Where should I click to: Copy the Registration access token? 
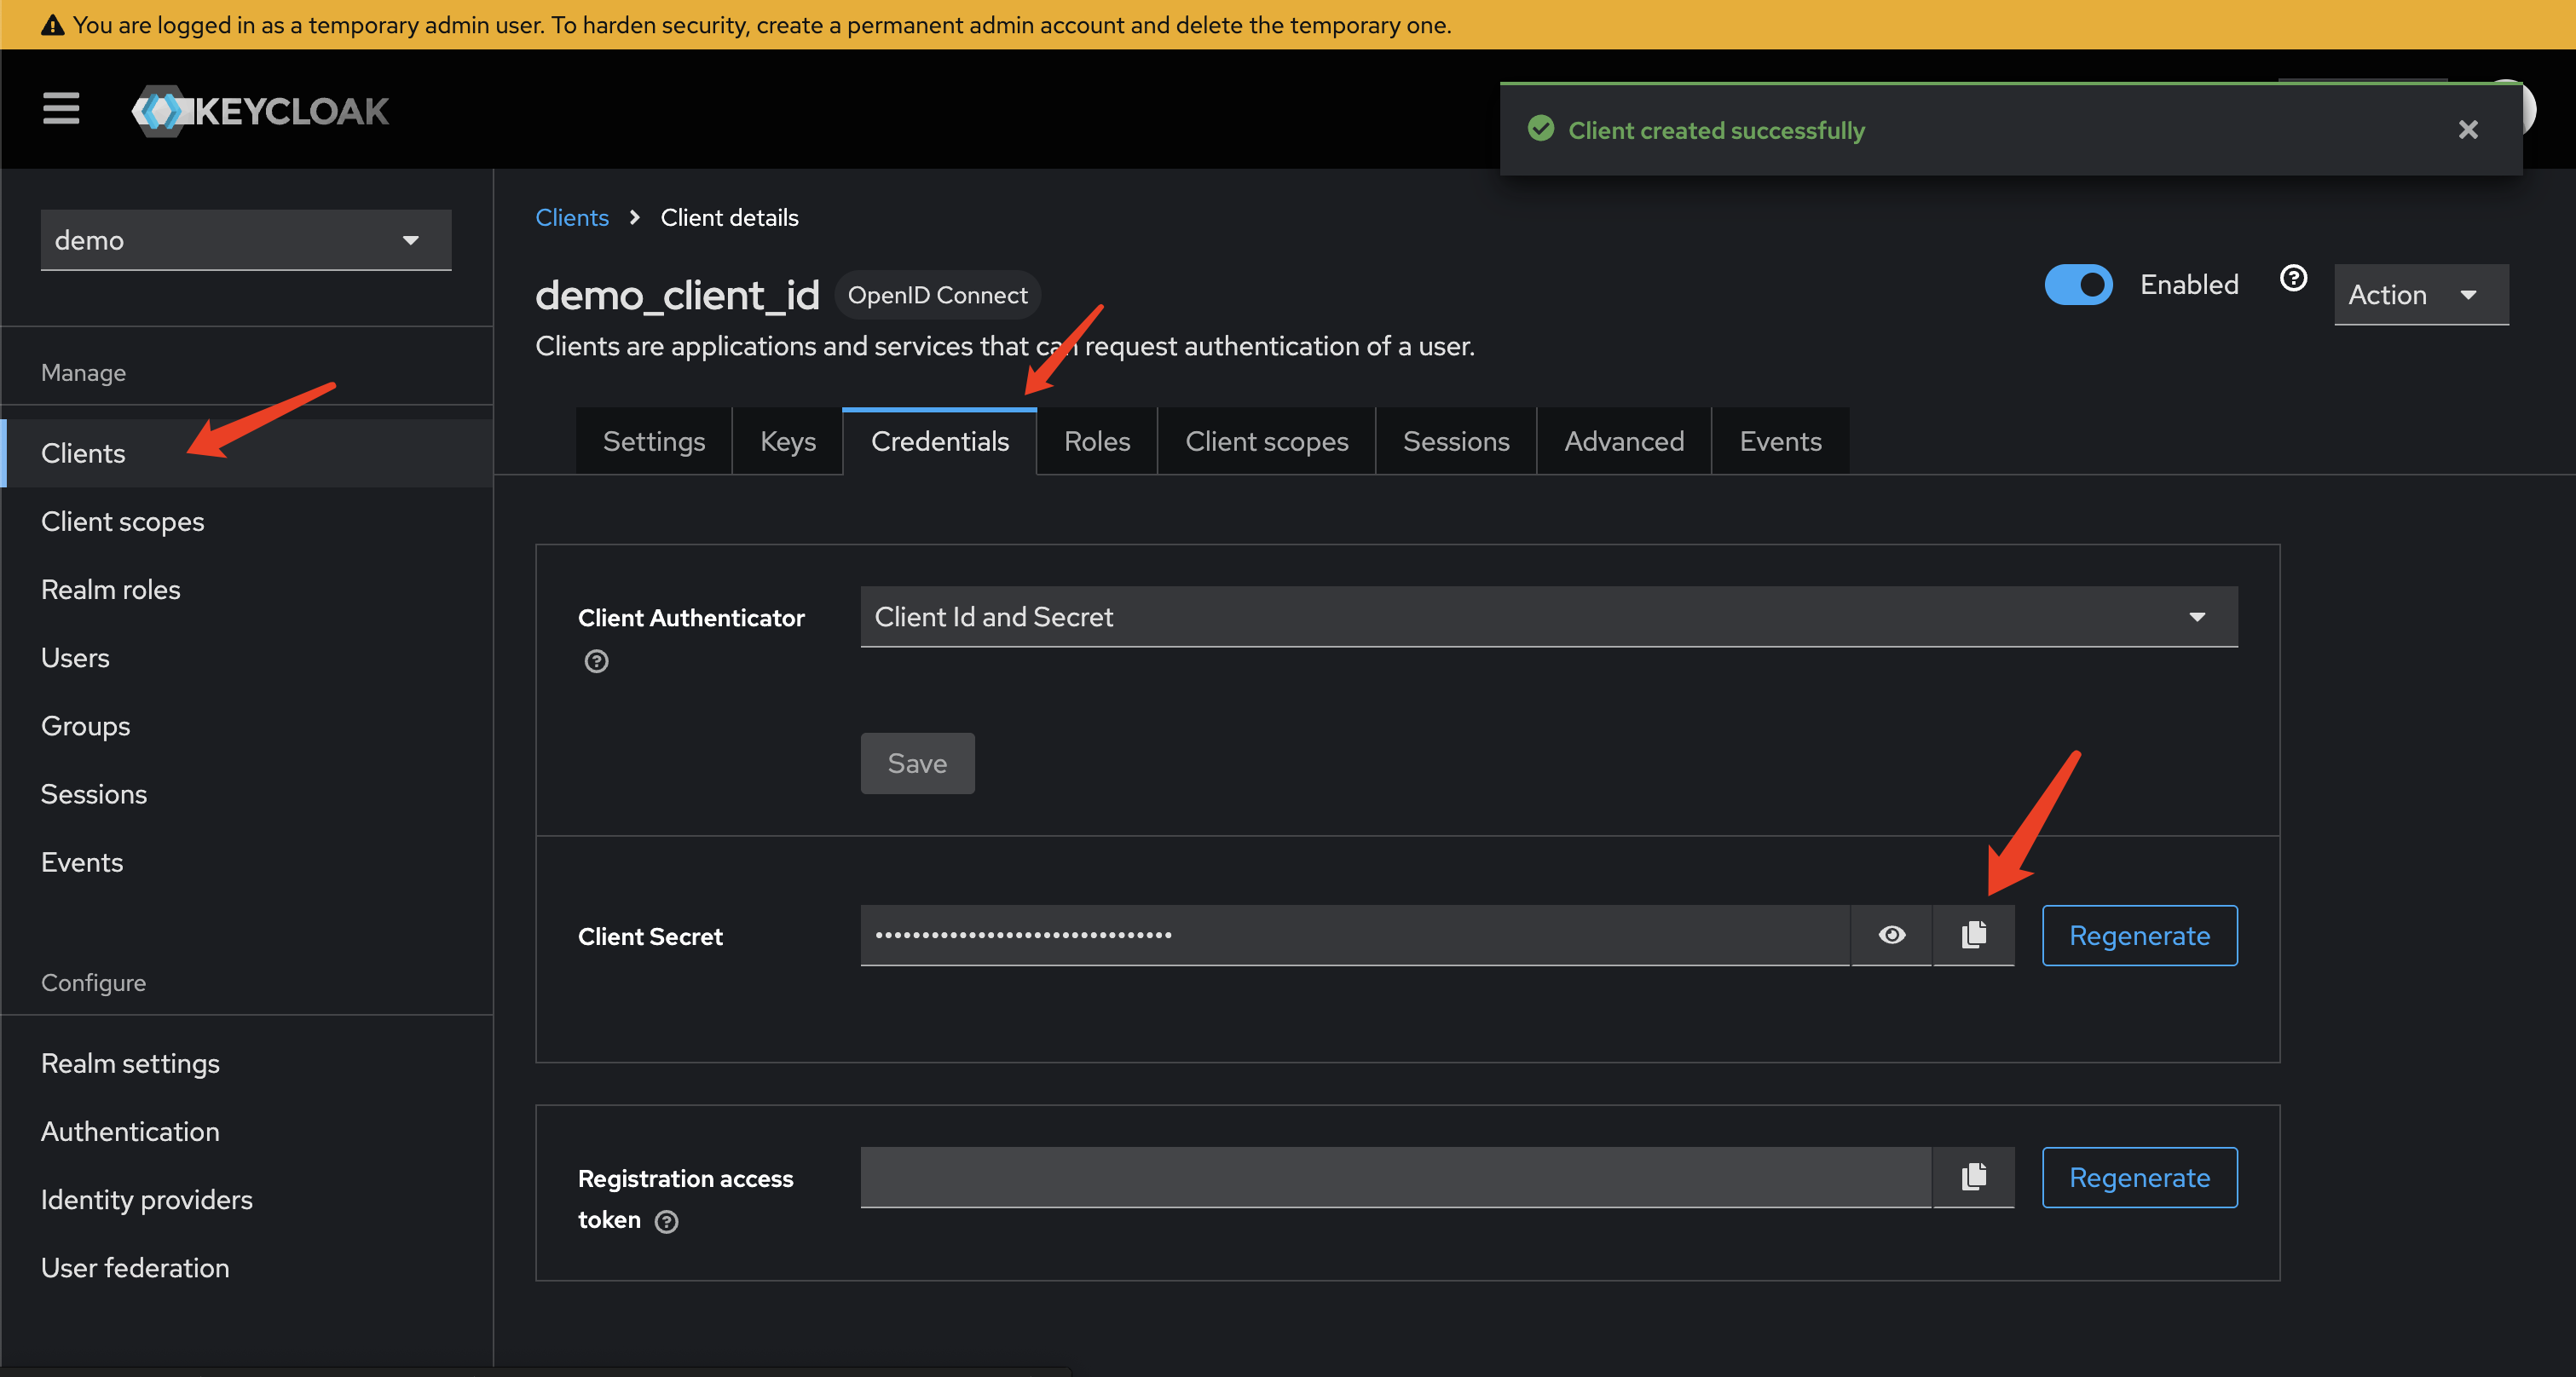click(x=1974, y=1177)
